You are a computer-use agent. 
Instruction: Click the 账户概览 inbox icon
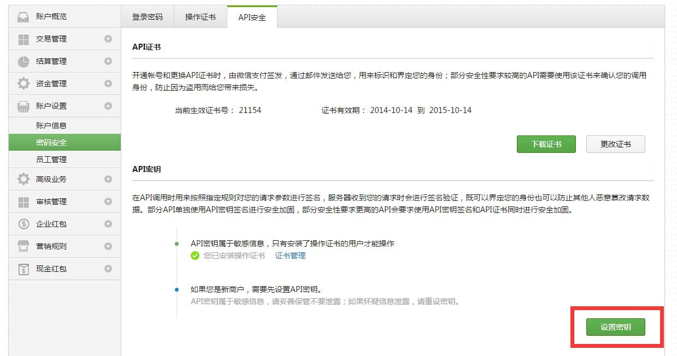(23, 17)
